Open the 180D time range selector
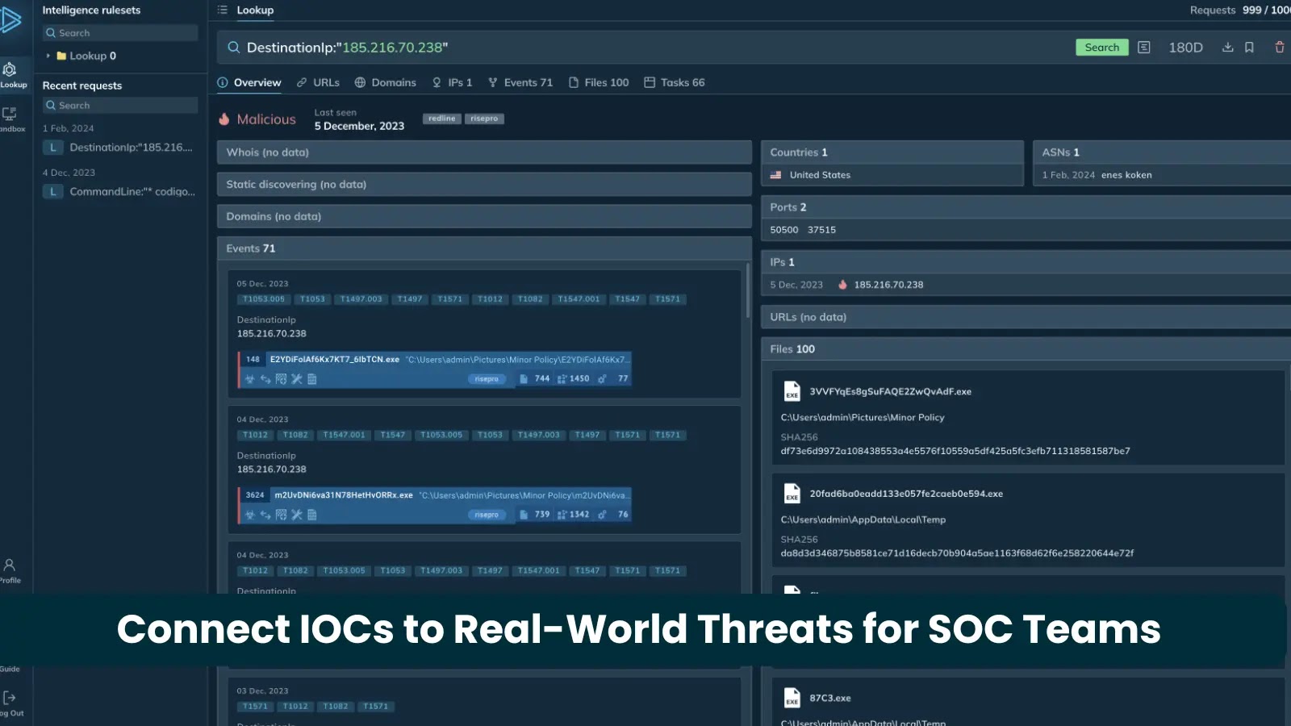Image resolution: width=1291 pixels, height=726 pixels. pos(1184,48)
